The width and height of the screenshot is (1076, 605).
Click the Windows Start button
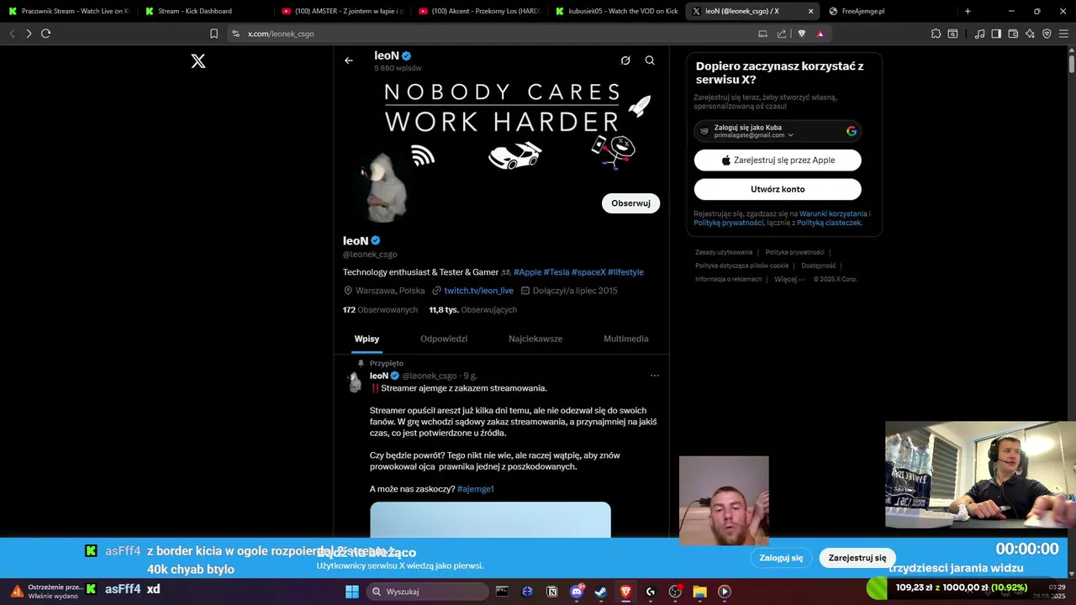pyautogui.click(x=352, y=592)
